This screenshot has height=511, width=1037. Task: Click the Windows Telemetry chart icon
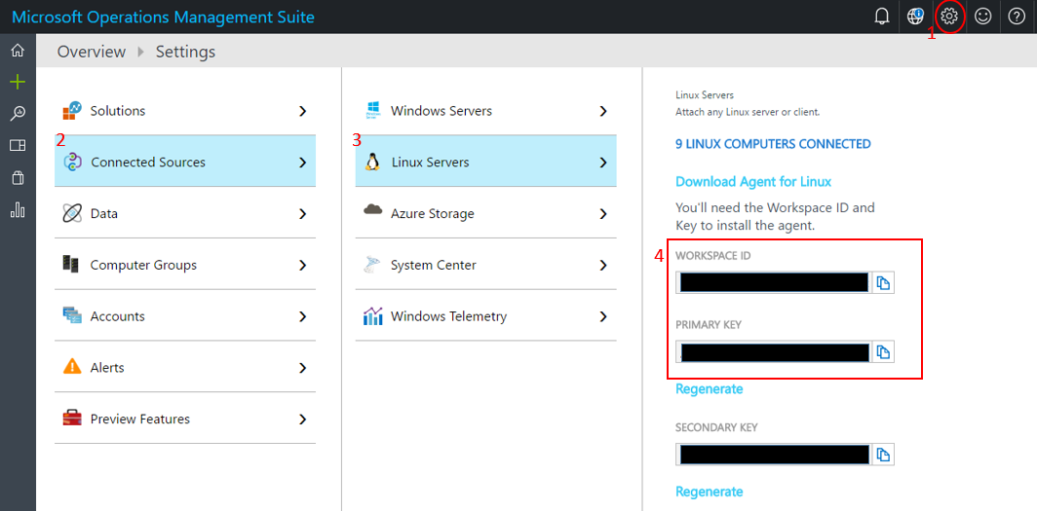click(373, 315)
